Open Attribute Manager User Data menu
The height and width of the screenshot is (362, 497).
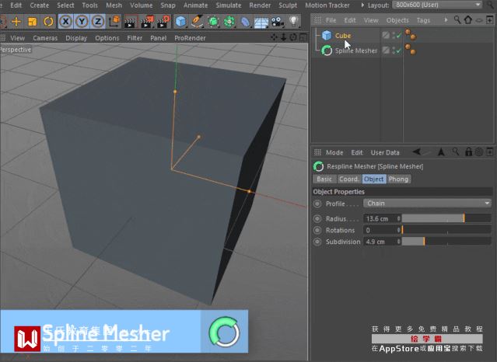click(385, 153)
